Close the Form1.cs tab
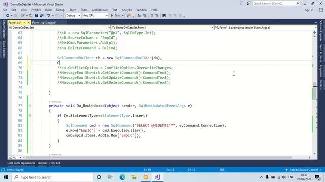The width and height of the screenshot is (325, 182). pyautogui.click(x=28, y=23)
